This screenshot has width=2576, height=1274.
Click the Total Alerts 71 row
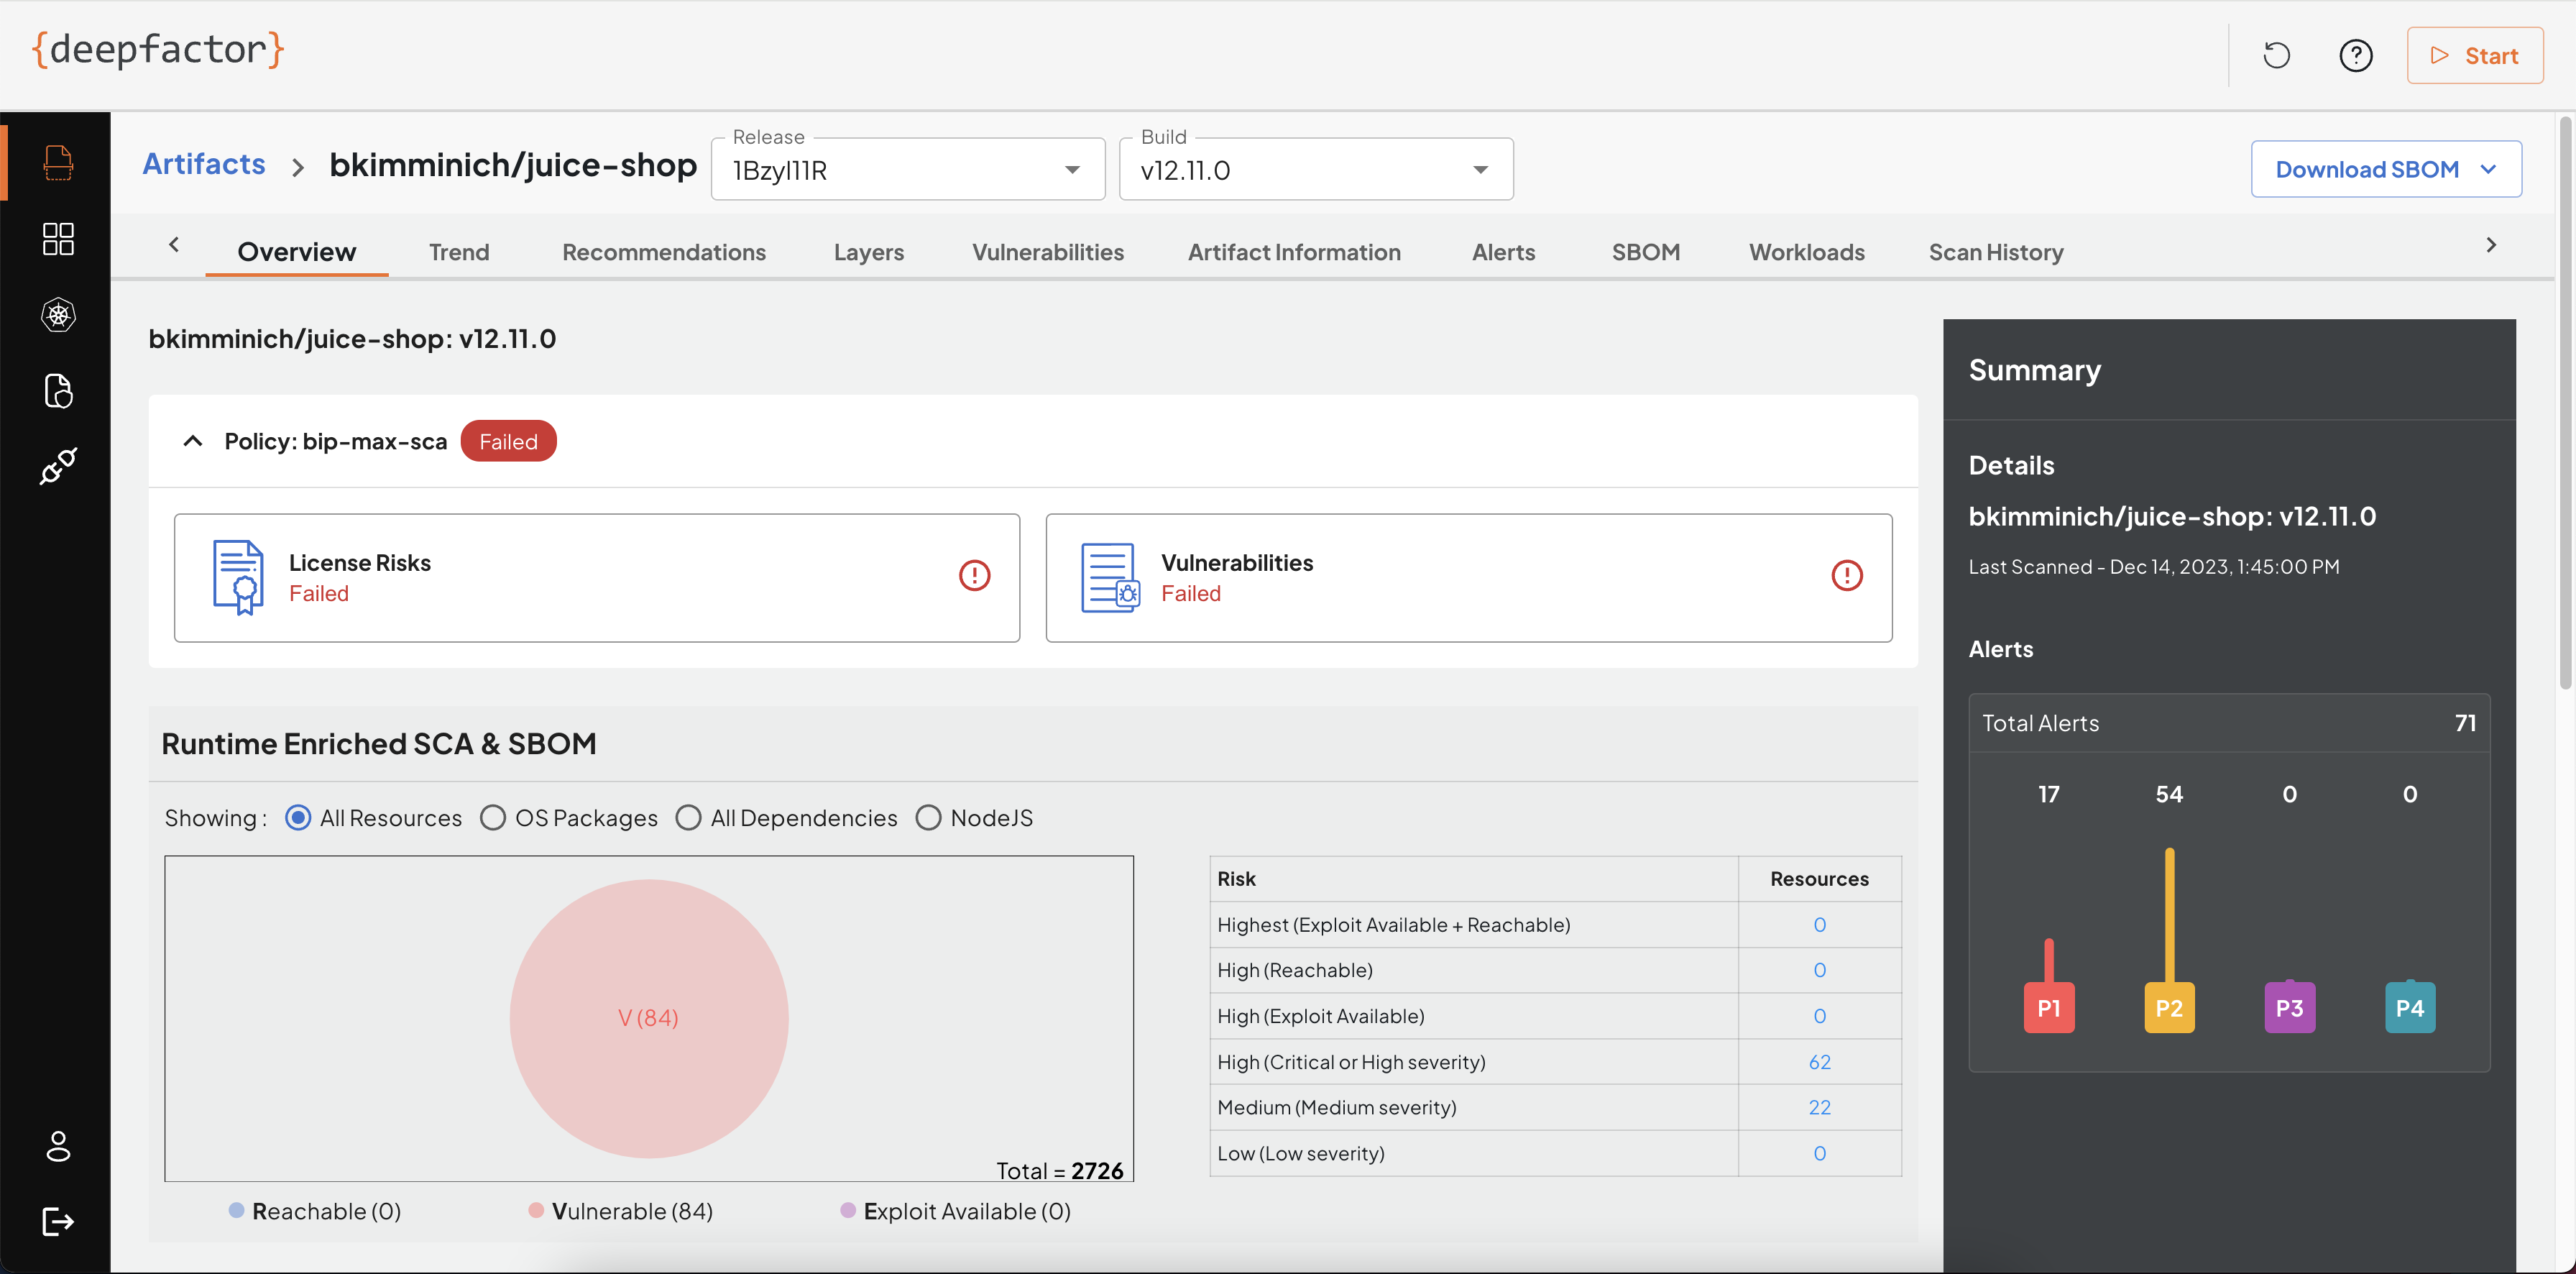(x=2229, y=723)
